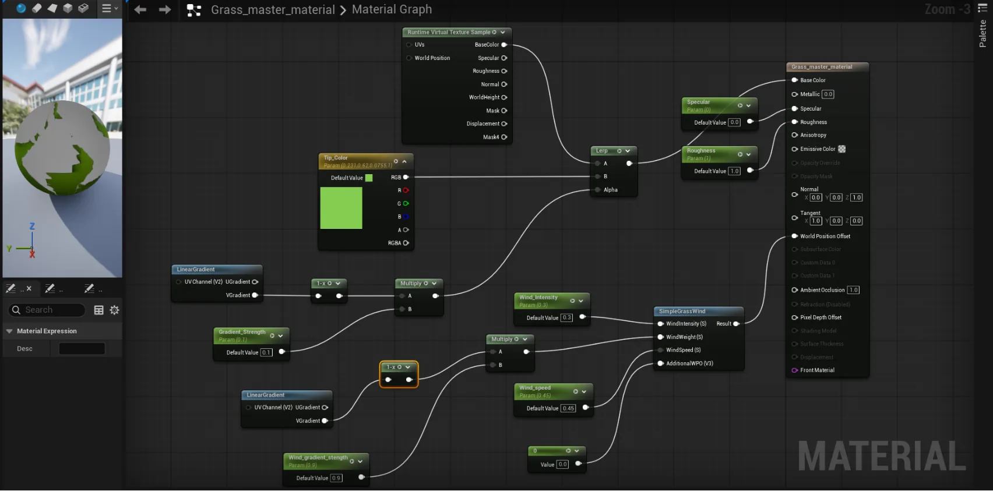Click the Tip_Color small green default value swatch
993x491 pixels.
pos(369,178)
